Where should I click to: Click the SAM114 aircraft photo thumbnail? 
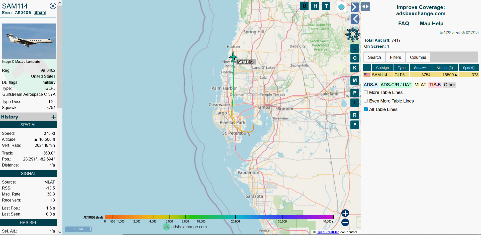(29, 41)
